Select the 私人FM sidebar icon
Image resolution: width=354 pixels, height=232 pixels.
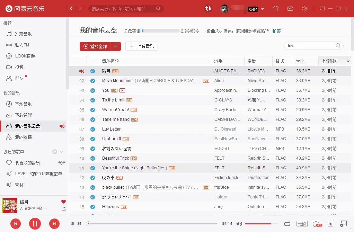pos(9,45)
